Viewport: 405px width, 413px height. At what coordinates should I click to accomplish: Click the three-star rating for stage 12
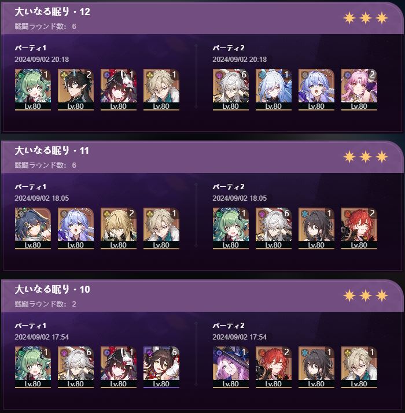[366, 18]
